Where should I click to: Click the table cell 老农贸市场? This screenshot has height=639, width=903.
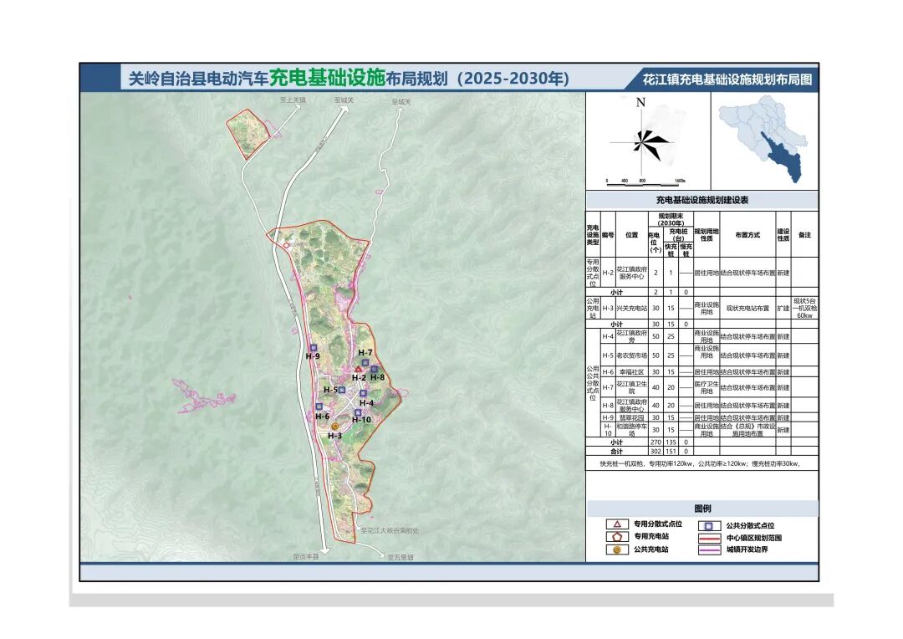(632, 355)
